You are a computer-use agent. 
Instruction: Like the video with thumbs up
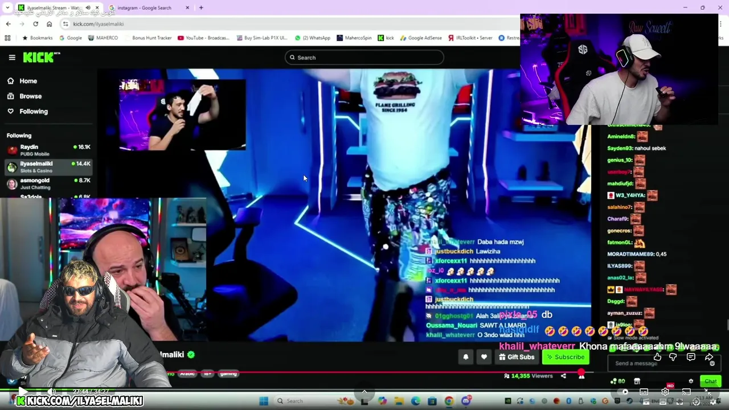pos(657,357)
